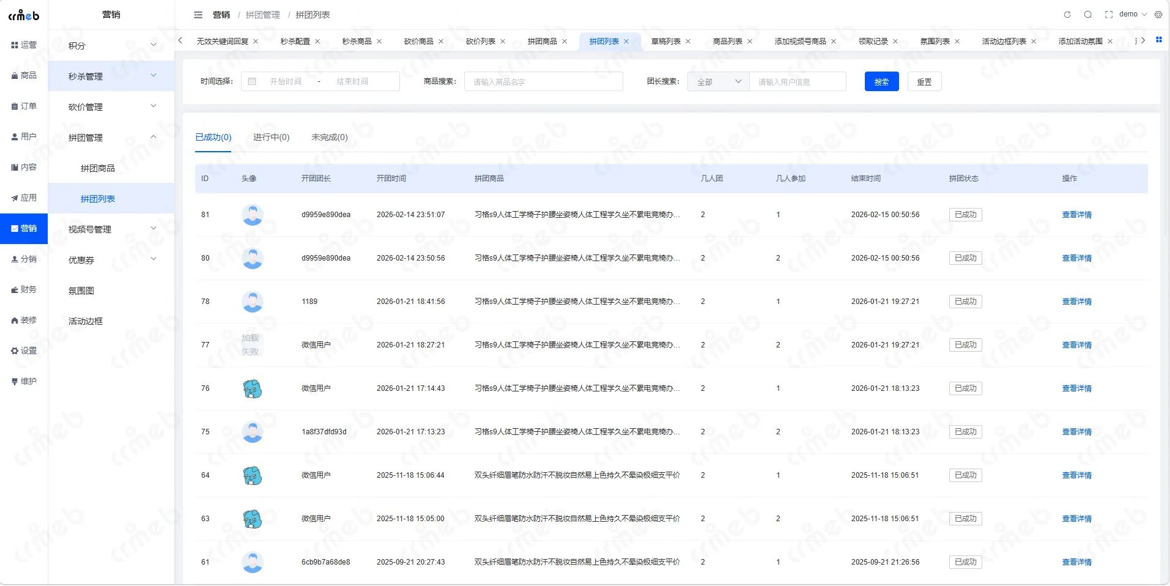
Task: Switch to the 拼团商品 page tab
Action: coord(542,42)
